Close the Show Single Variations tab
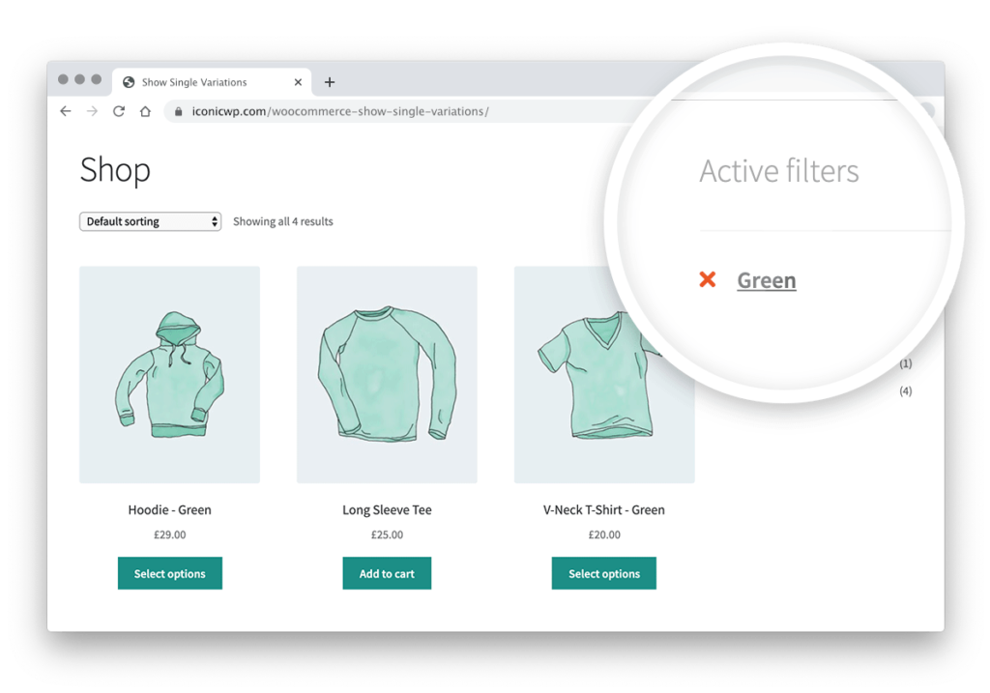 pyautogui.click(x=298, y=82)
